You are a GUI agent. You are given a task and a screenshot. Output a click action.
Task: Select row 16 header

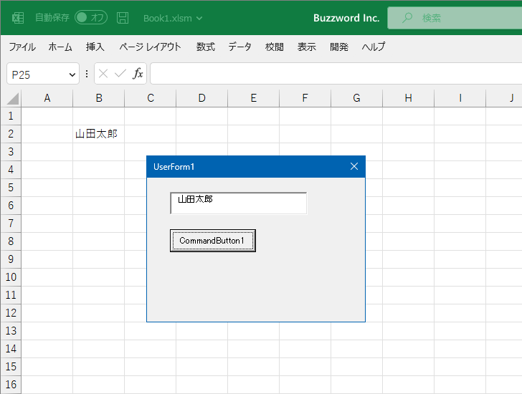click(x=11, y=385)
